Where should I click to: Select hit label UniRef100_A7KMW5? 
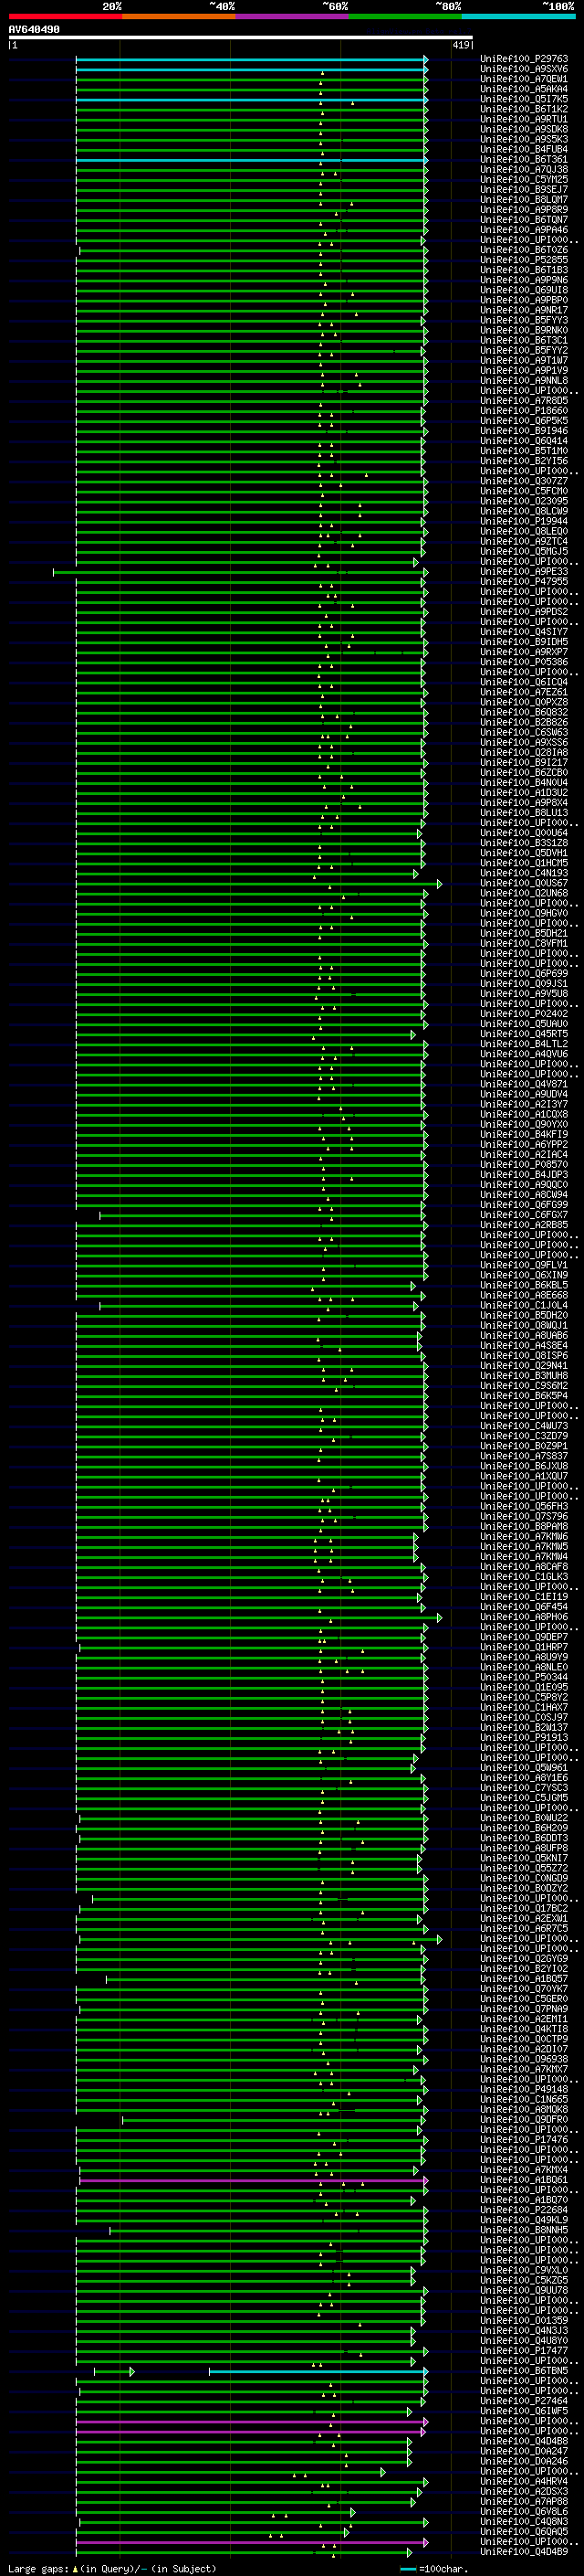pyautogui.click(x=524, y=1546)
